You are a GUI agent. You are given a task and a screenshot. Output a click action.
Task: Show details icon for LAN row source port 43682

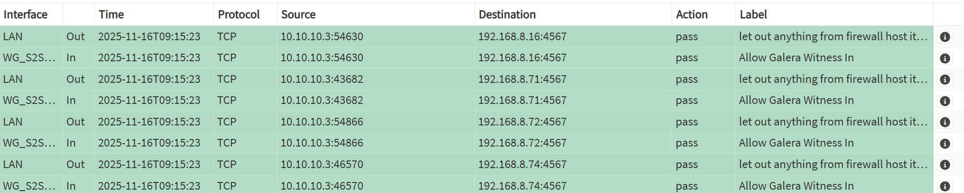pos(945,79)
